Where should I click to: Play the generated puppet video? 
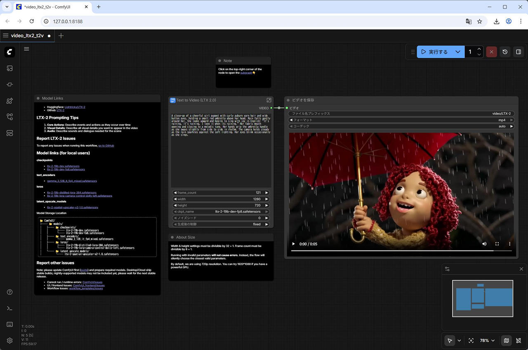tap(294, 244)
